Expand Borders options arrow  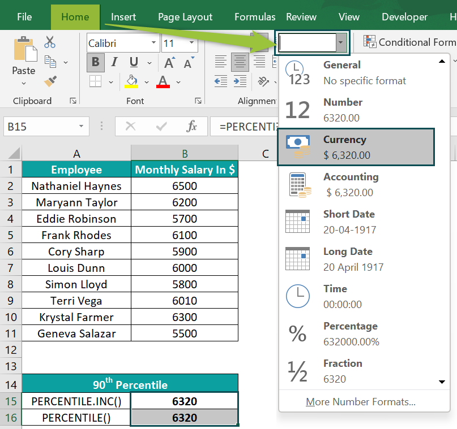(x=111, y=83)
